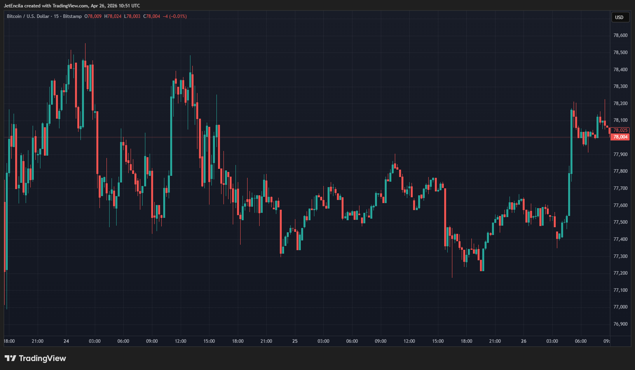635x370 pixels.
Task: Select the 26 date marker on time axis
Action: [x=523, y=341]
